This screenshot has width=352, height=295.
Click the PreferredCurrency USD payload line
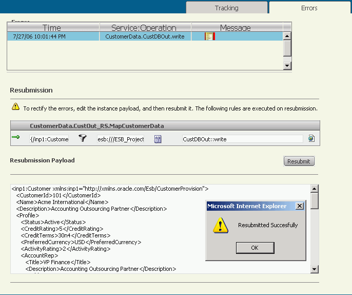81,242
